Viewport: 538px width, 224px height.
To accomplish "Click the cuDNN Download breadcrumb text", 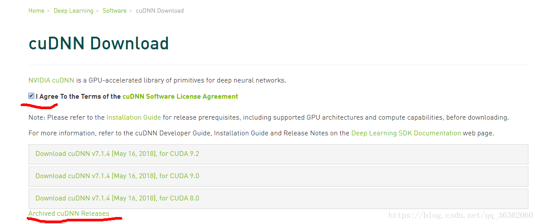I will [x=160, y=11].
